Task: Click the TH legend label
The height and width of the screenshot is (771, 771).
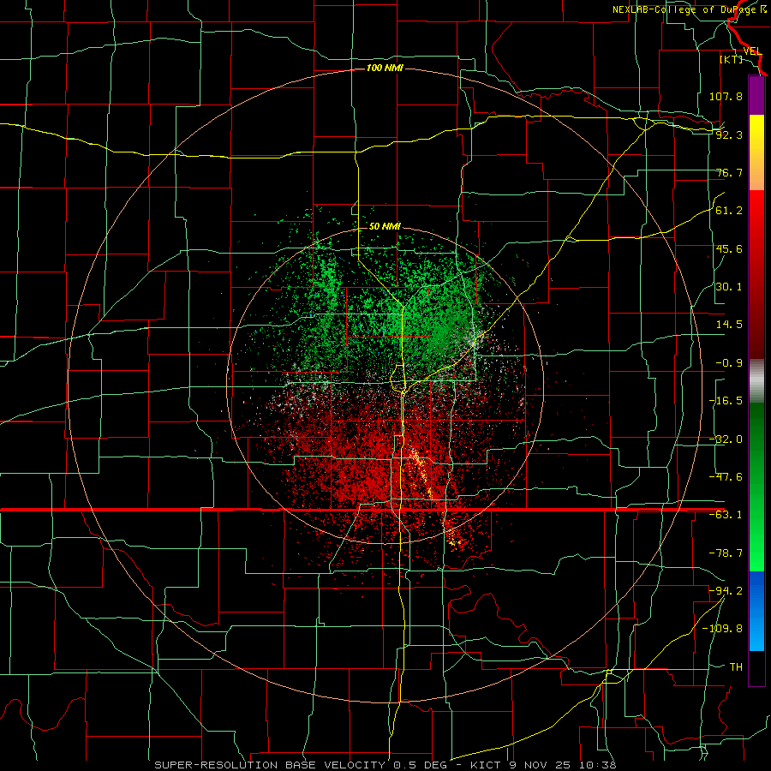Action: pyautogui.click(x=736, y=666)
